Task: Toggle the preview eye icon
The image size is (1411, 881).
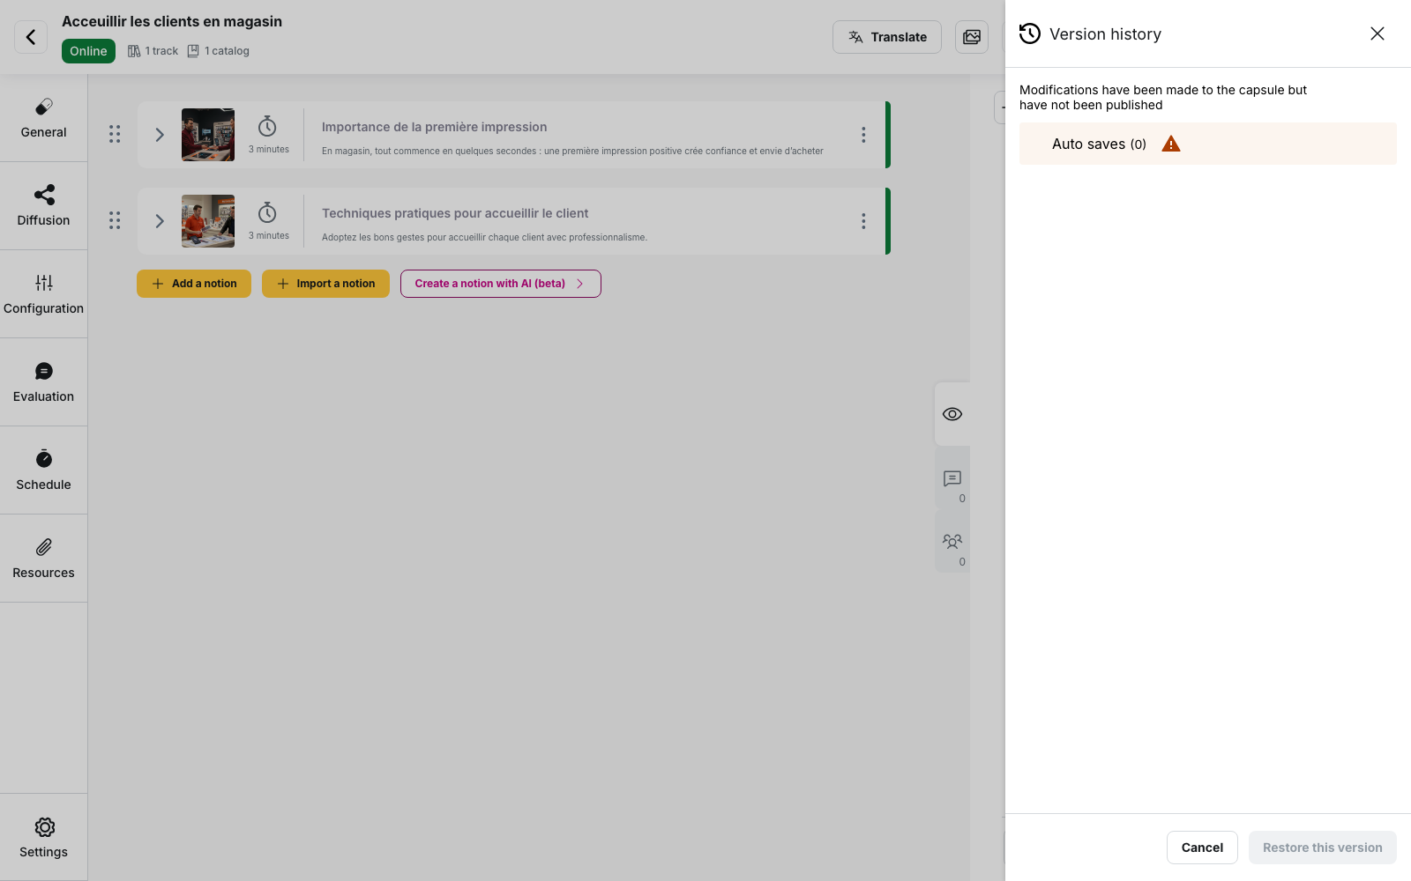Action: 952,414
